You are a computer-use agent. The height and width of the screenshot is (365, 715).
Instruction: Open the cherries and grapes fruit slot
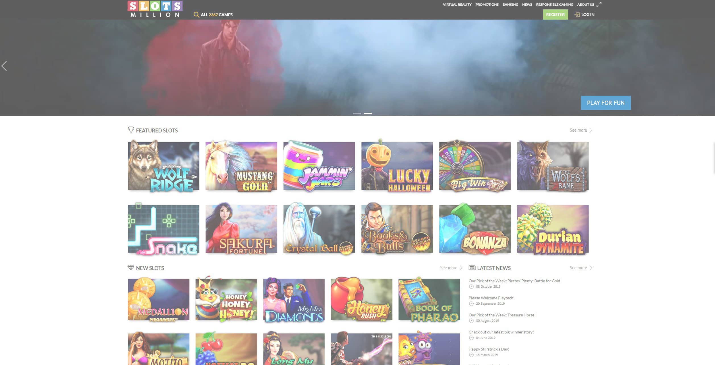tap(226, 348)
